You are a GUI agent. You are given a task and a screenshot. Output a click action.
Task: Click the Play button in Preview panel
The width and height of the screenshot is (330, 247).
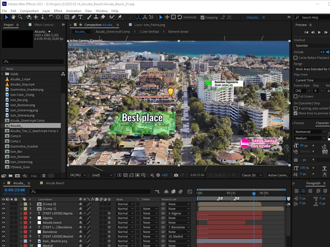pyautogui.click(x=319, y=32)
